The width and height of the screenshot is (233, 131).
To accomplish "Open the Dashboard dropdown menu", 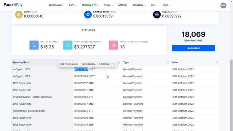I will tap(56, 5).
